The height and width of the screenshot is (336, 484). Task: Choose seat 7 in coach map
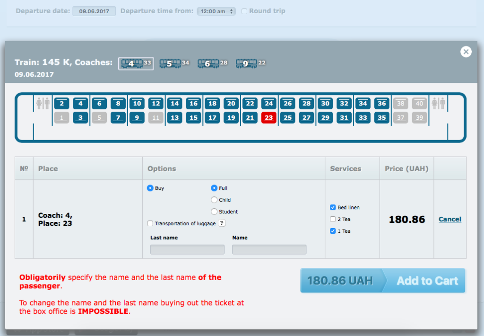[118, 118]
